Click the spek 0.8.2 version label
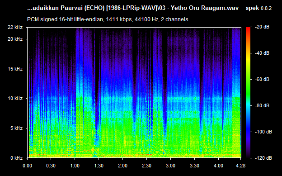This screenshot has width=282, height=176. (258, 8)
